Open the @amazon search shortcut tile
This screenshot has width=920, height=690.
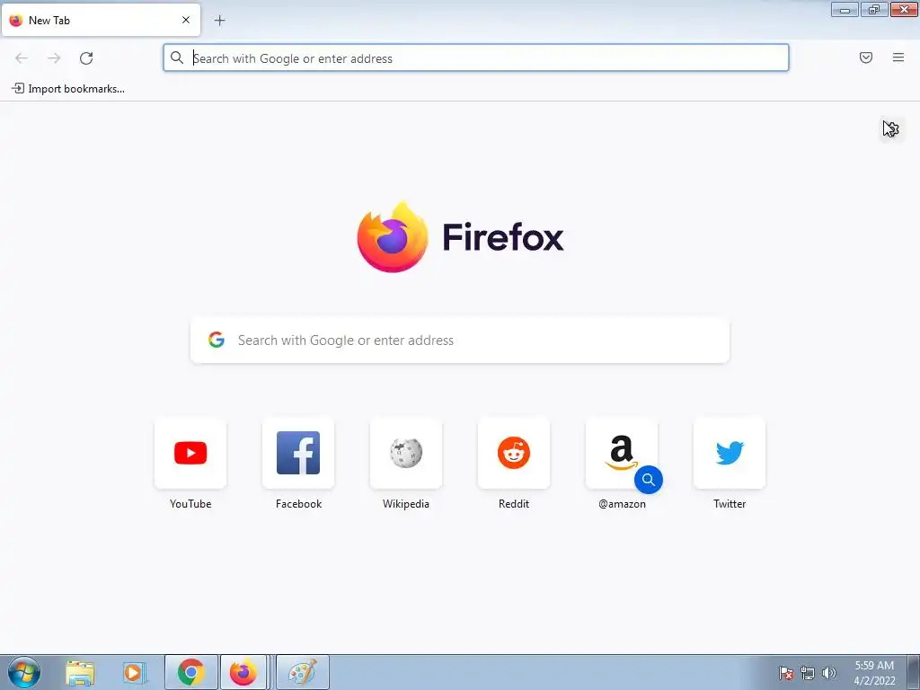[x=622, y=453]
